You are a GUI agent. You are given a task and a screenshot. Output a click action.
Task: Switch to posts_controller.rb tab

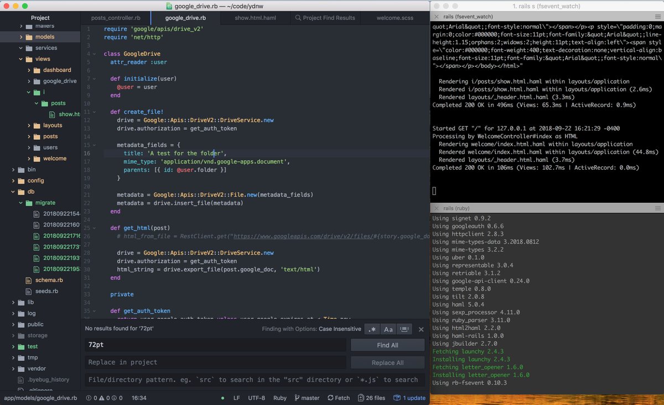[x=116, y=18]
